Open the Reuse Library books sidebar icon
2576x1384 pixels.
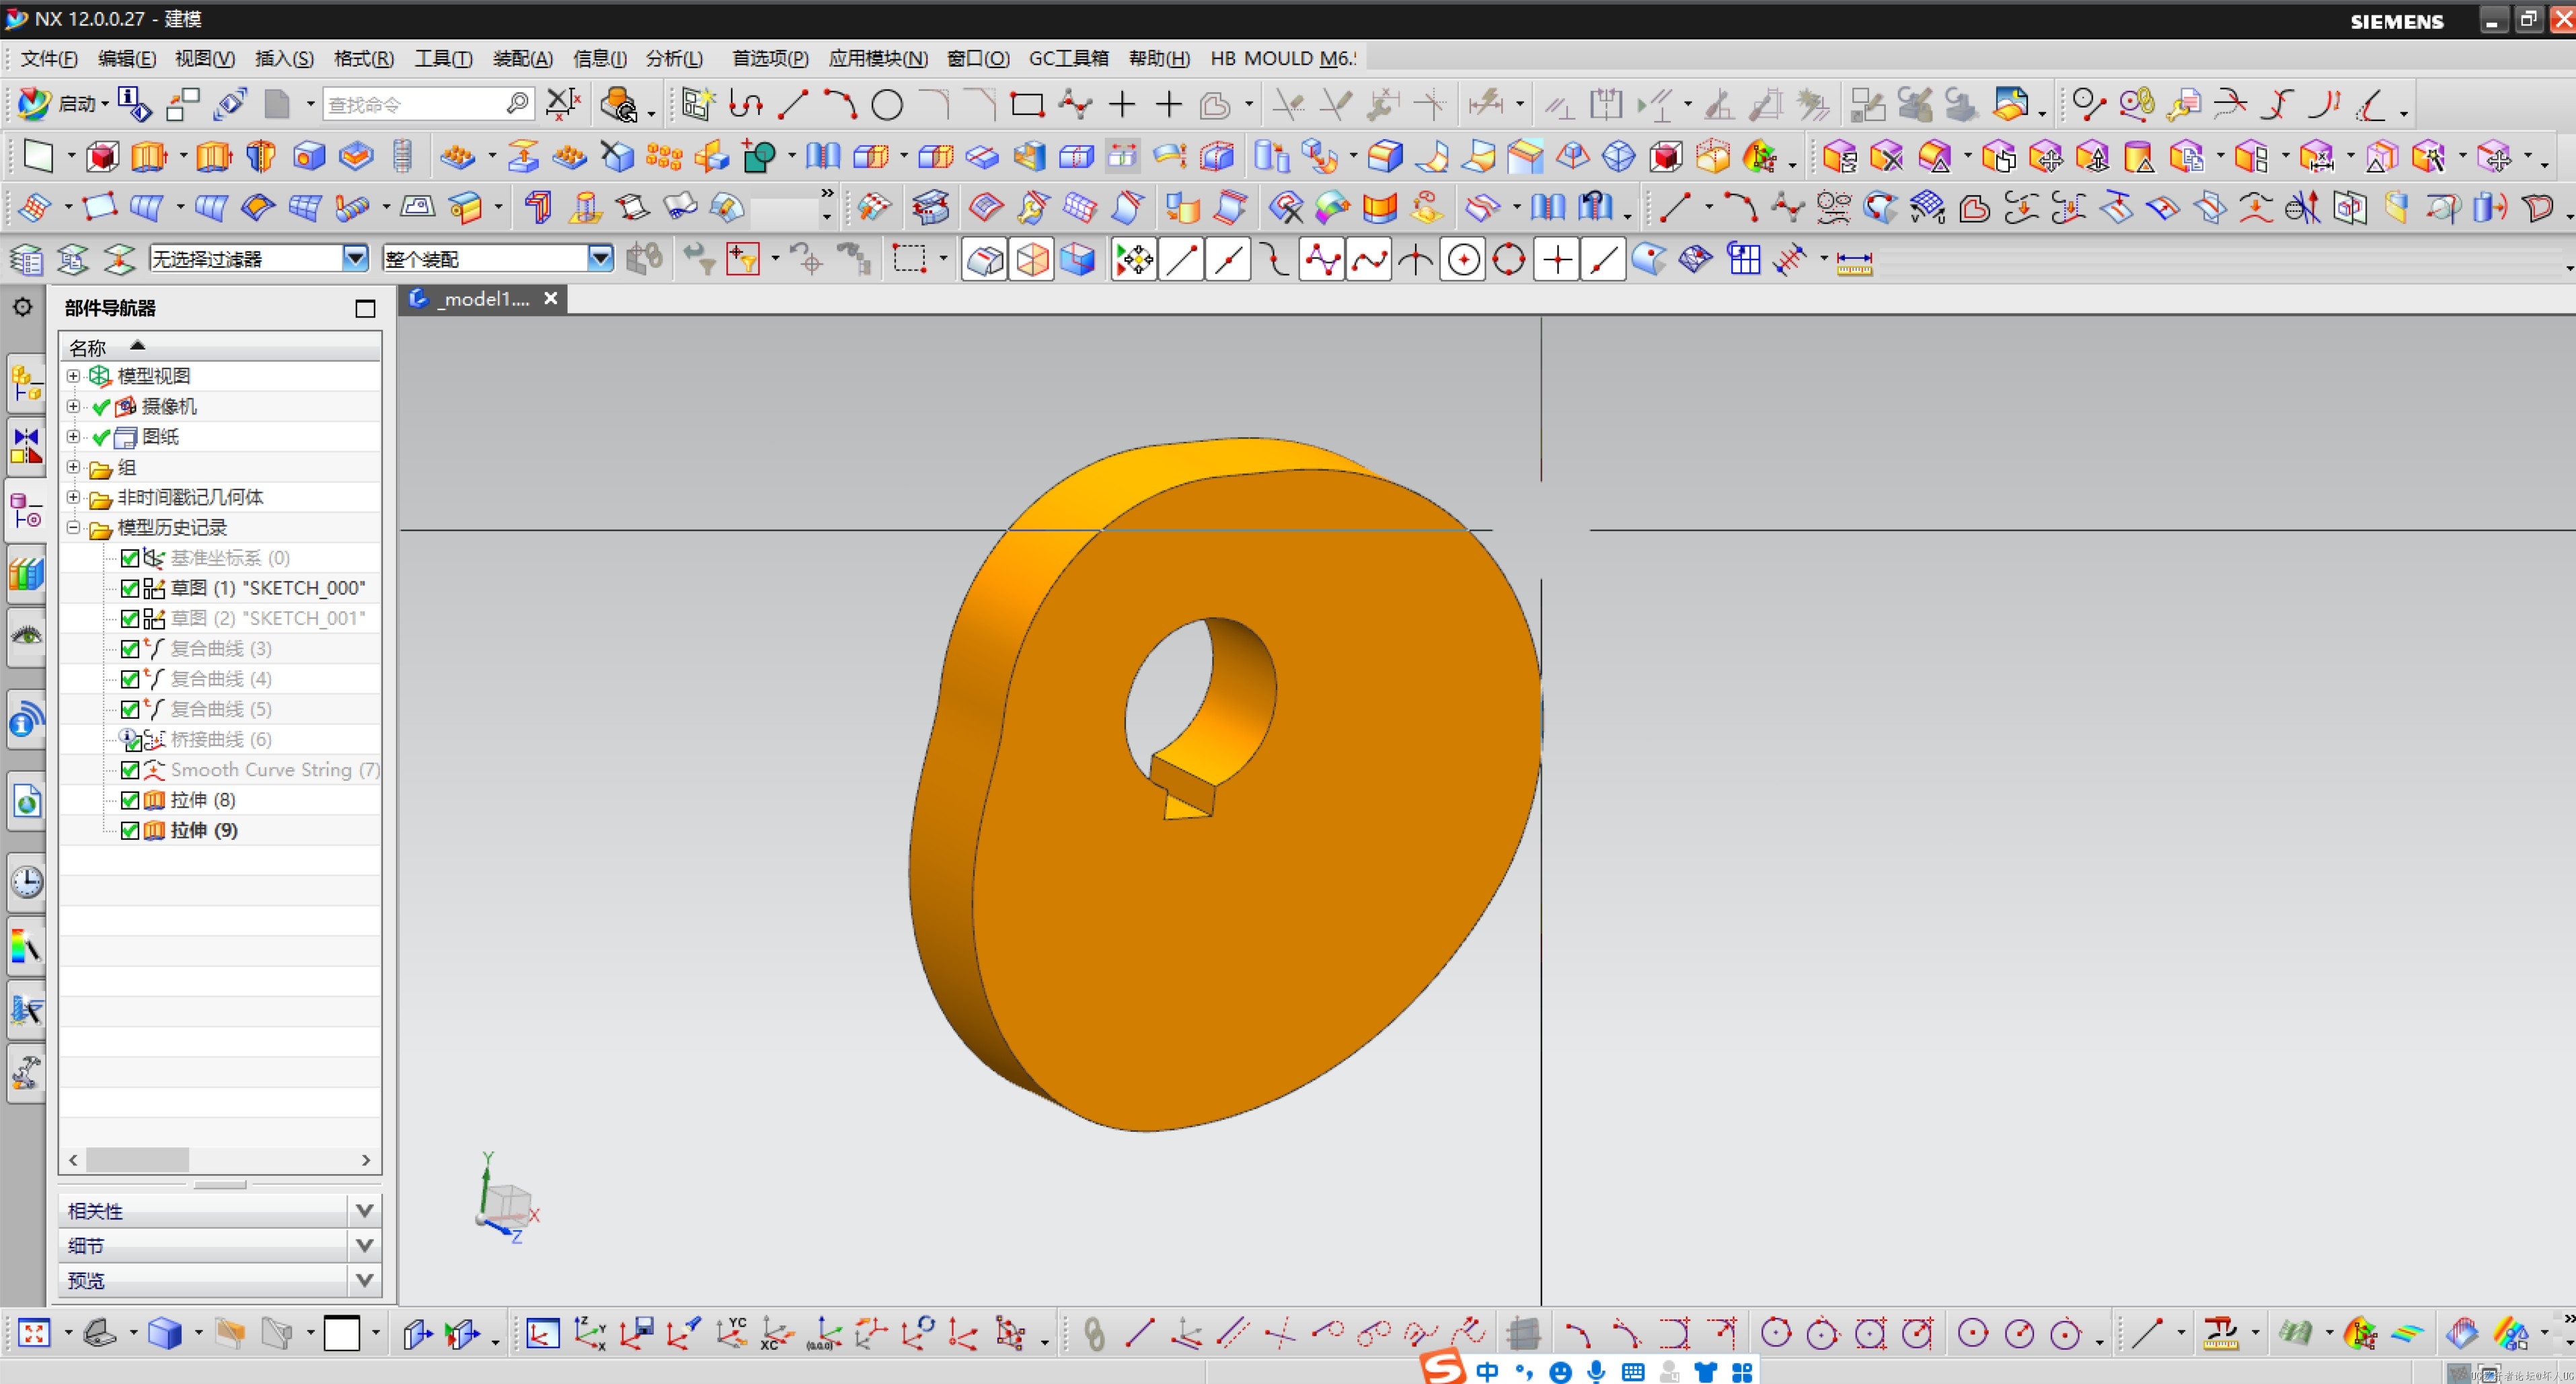[26, 574]
